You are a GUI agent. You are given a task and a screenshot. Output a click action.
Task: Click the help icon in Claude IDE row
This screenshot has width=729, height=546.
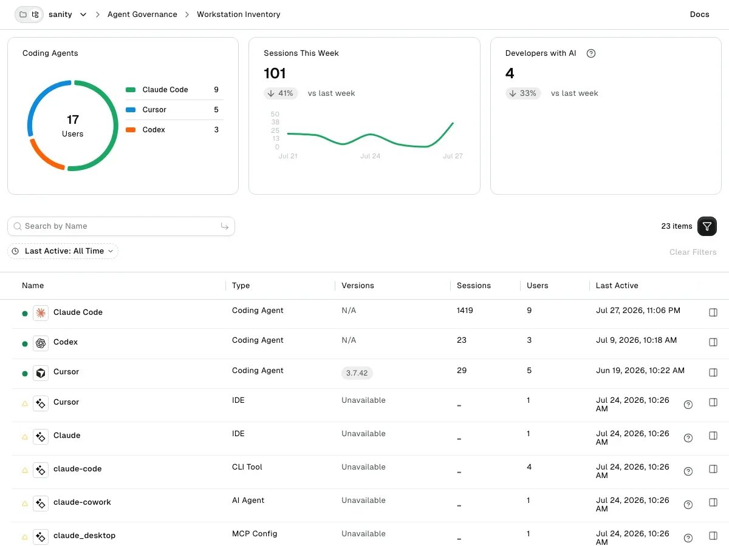(x=688, y=438)
